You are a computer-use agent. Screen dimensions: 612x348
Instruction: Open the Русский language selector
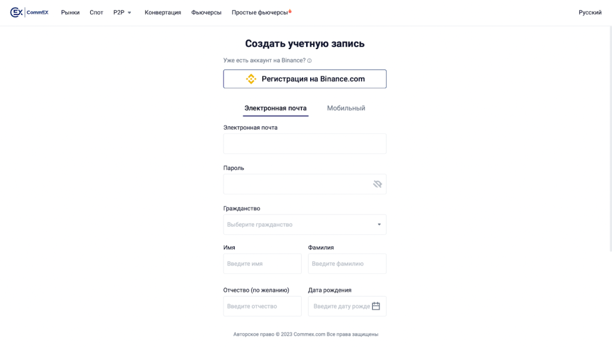590,13
